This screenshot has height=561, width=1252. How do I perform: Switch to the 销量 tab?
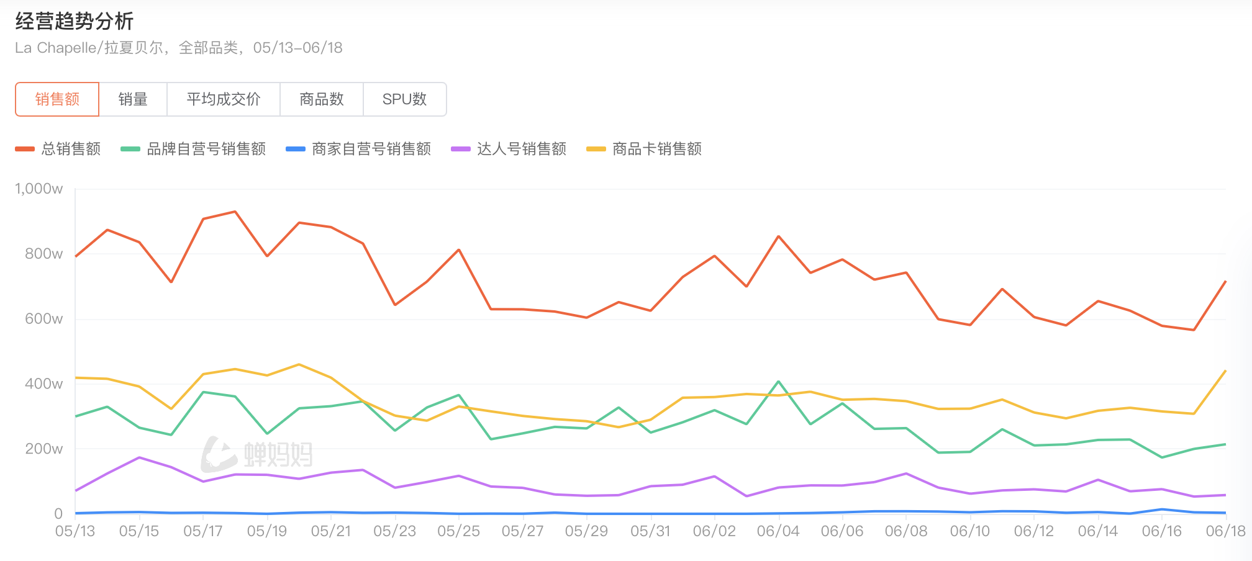tap(133, 99)
